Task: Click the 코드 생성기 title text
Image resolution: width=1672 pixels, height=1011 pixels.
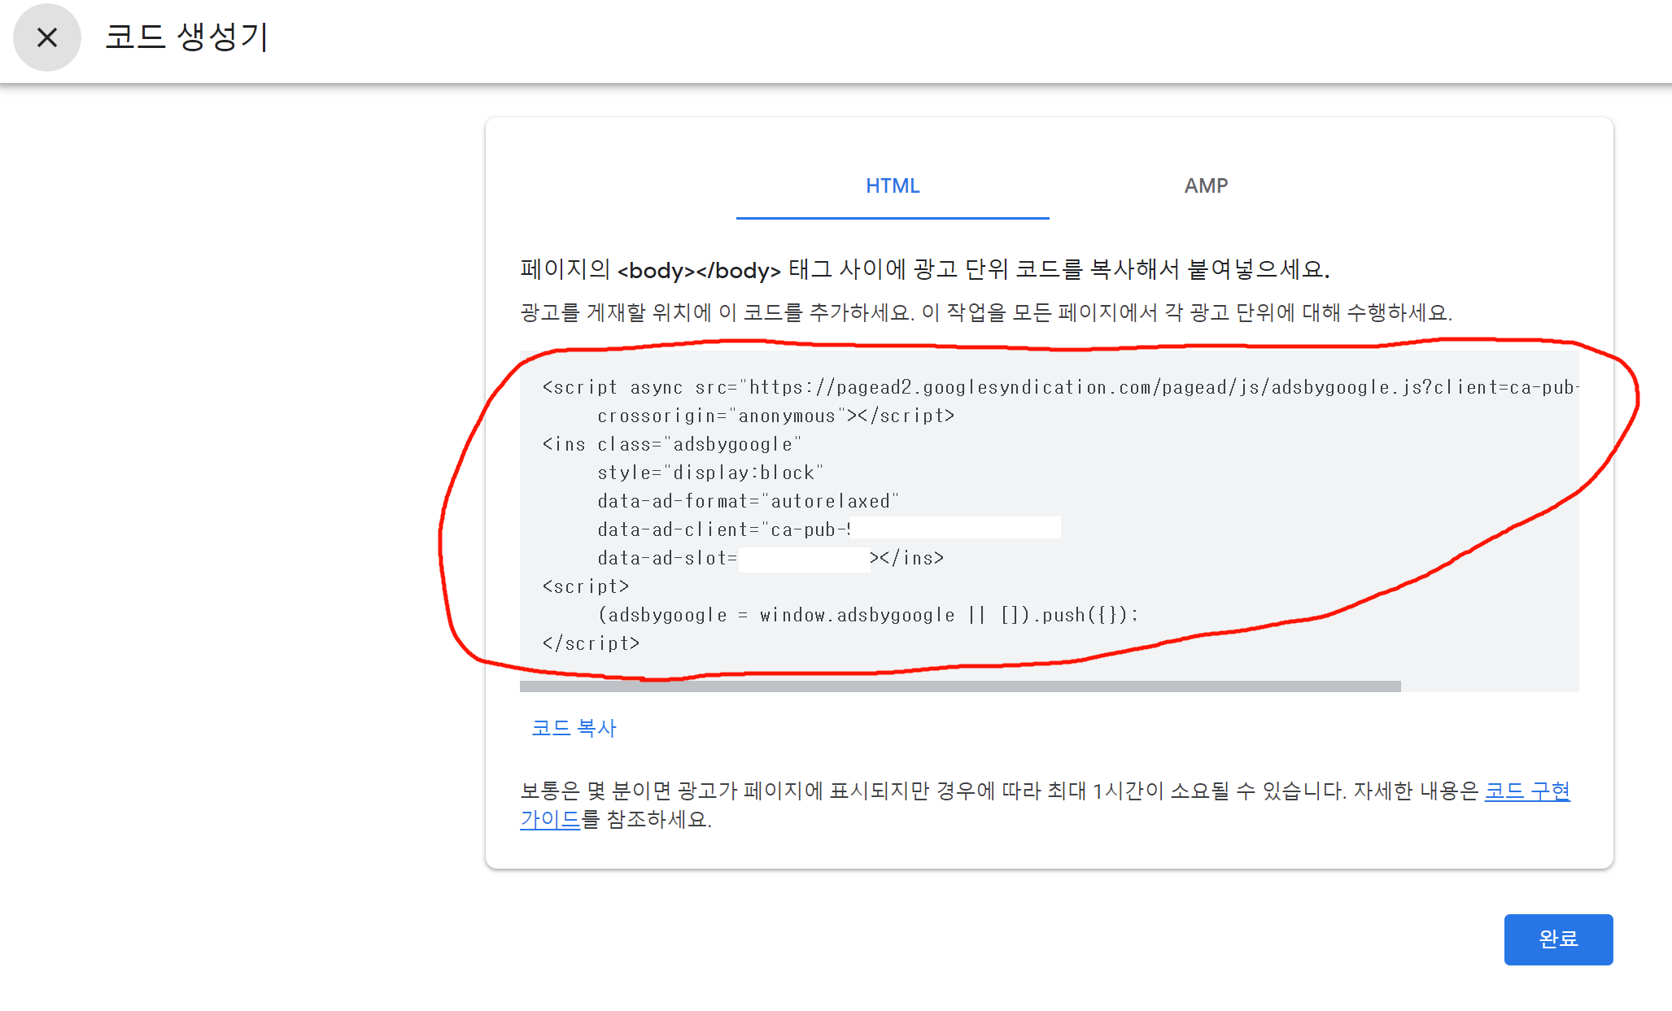Action: click(187, 37)
